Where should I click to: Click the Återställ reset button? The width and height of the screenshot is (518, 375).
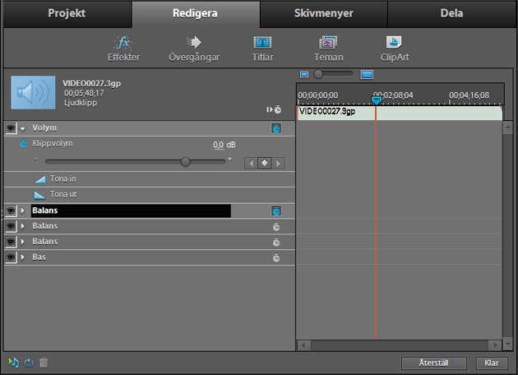(434, 363)
